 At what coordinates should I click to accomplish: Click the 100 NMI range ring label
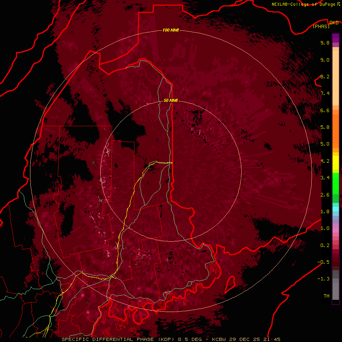tap(171, 30)
